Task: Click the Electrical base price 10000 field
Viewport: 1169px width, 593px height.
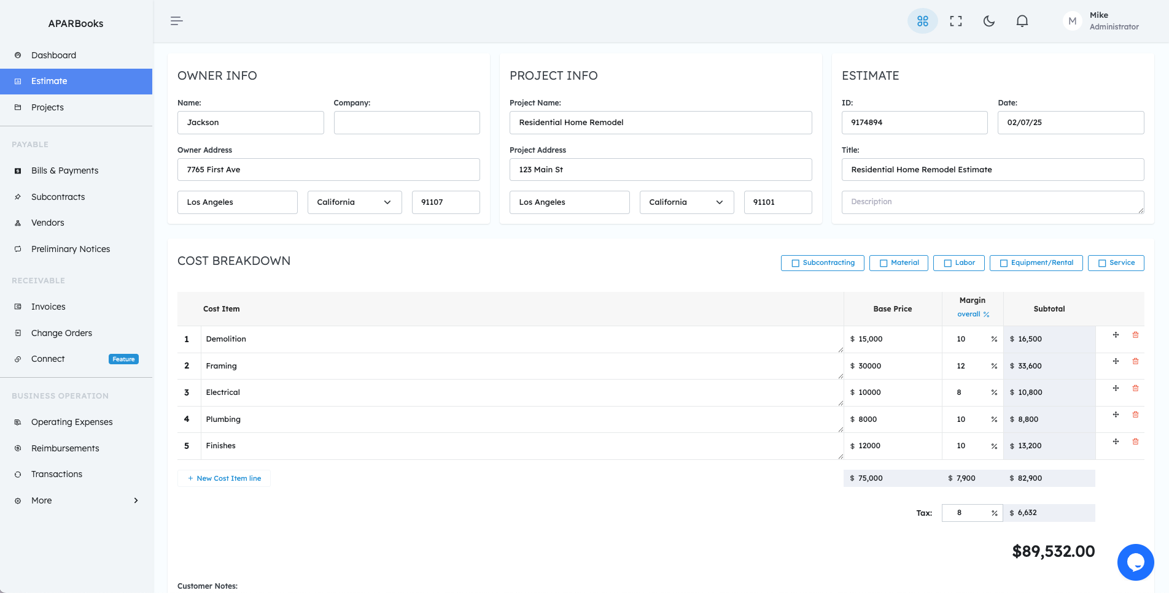Action: [x=893, y=392]
